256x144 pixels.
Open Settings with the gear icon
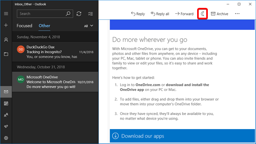(6, 138)
